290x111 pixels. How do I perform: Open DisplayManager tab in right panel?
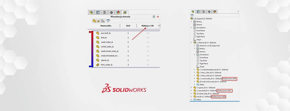[x=215, y=12]
